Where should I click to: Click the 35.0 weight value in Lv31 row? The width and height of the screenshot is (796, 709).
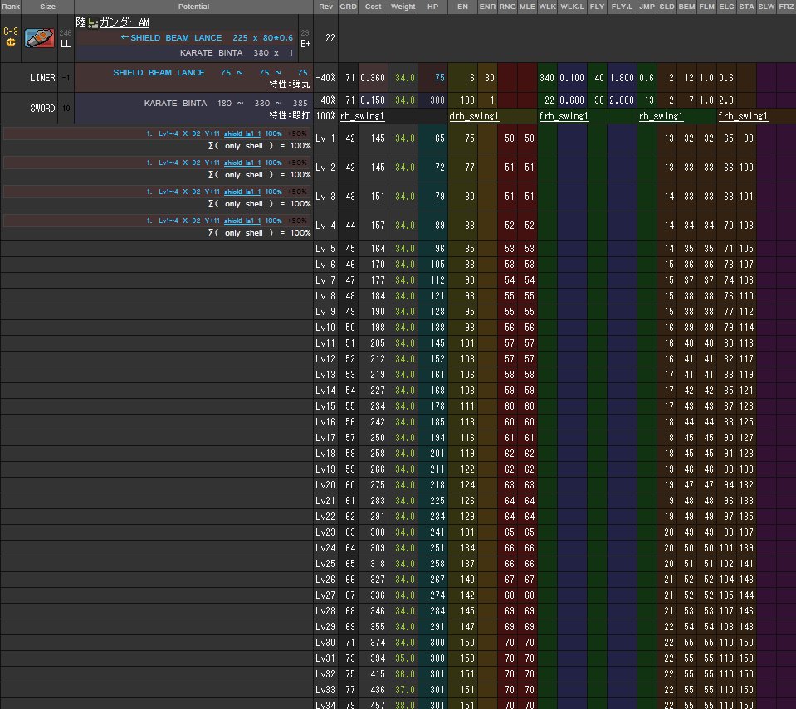(x=405, y=658)
